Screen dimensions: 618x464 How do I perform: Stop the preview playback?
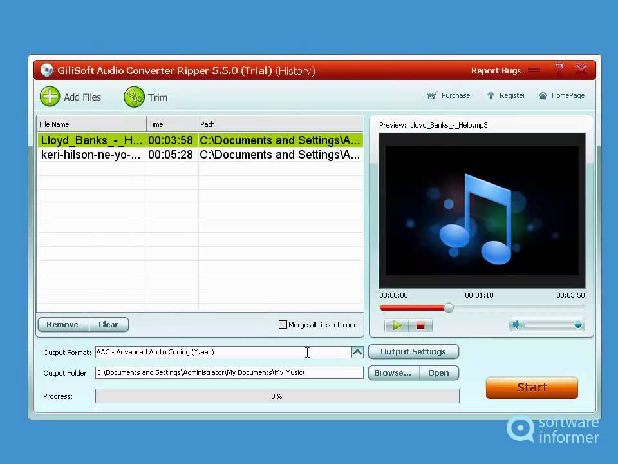click(x=420, y=325)
